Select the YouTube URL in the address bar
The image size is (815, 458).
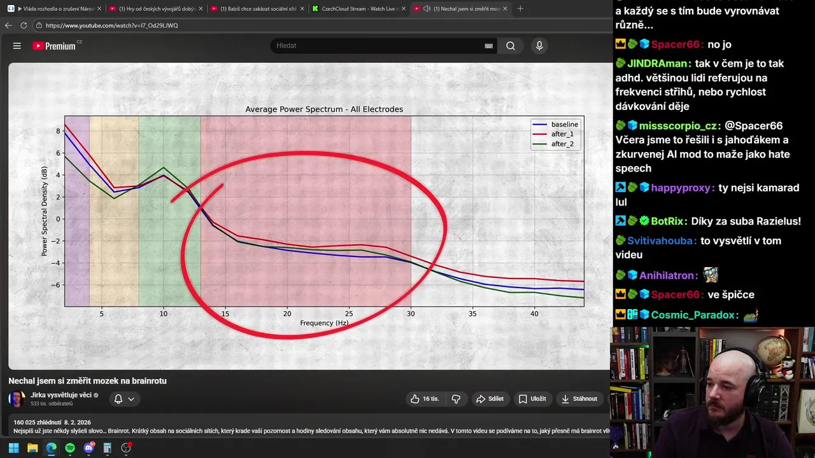coord(112,25)
